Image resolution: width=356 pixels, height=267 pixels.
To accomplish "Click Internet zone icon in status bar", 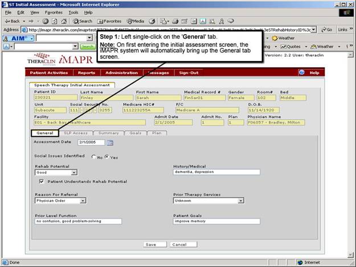I will (x=300, y=262).
